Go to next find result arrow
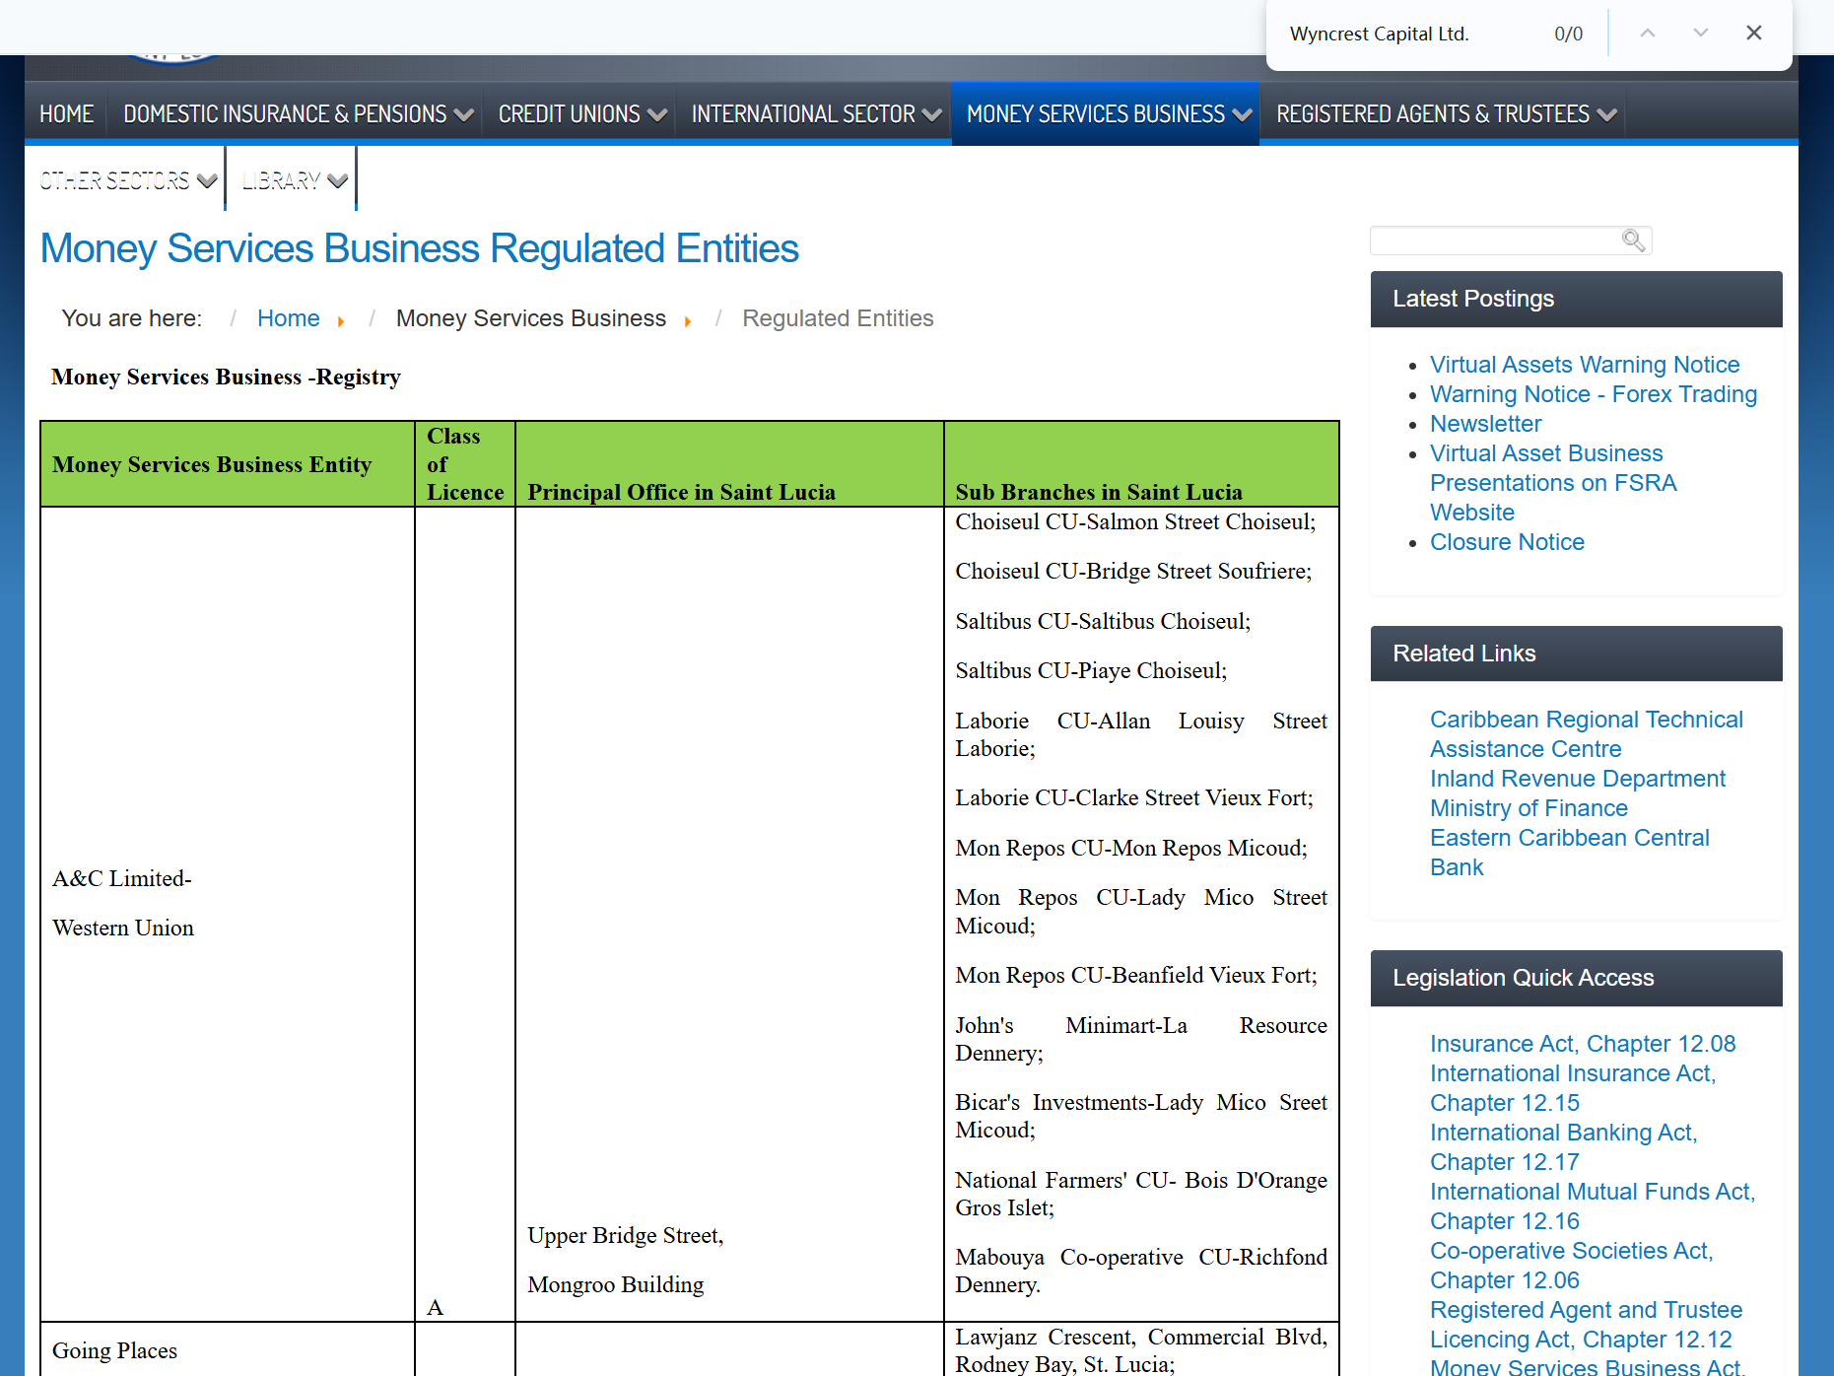 coord(1701,34)
